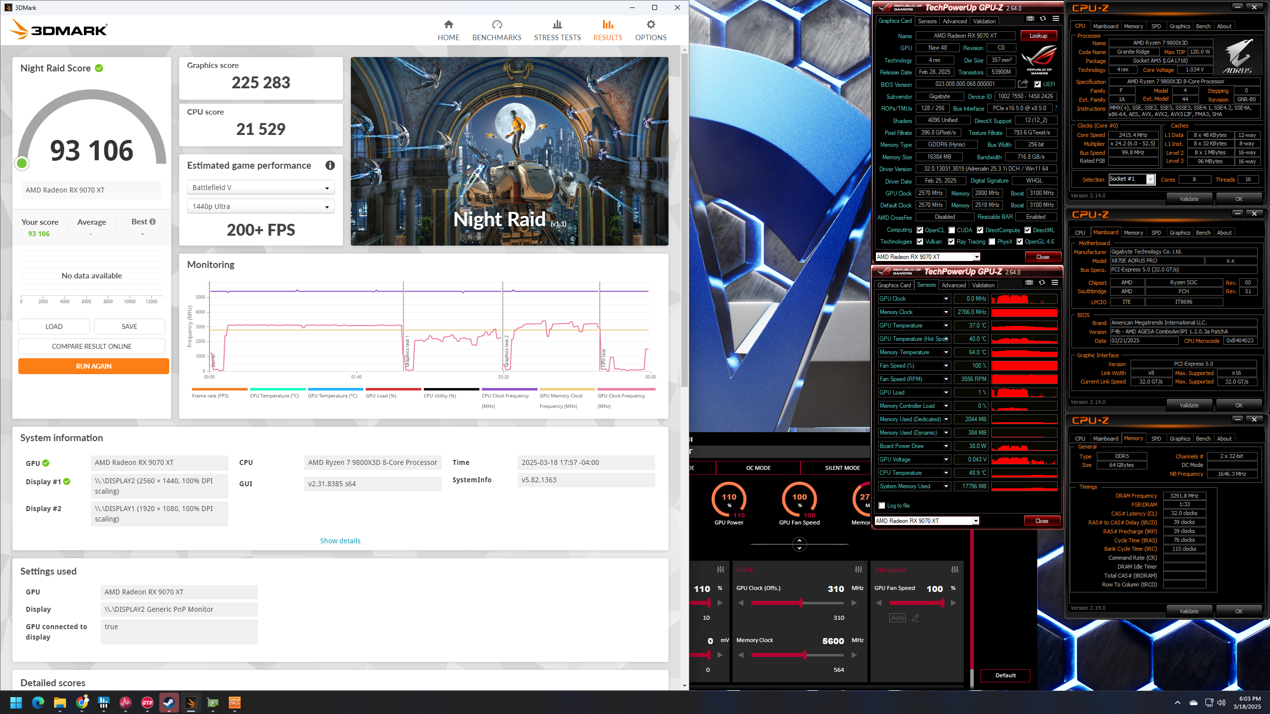
Task: Open Memory Temperature sensor dropdown arrow
Action: point(946,352)
